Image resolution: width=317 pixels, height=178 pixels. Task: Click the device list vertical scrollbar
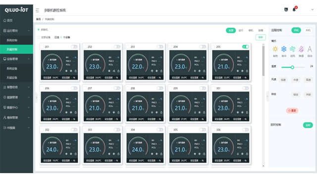point(263,60)
